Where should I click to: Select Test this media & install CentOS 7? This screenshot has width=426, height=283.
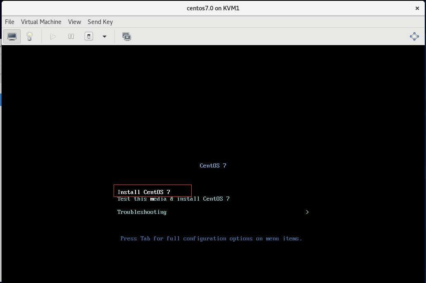(x=174, y=199)
